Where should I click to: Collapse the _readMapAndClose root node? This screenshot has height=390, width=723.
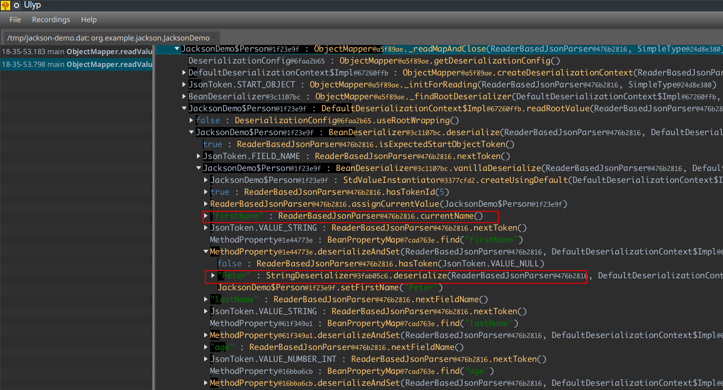click(x=176, y=49)
